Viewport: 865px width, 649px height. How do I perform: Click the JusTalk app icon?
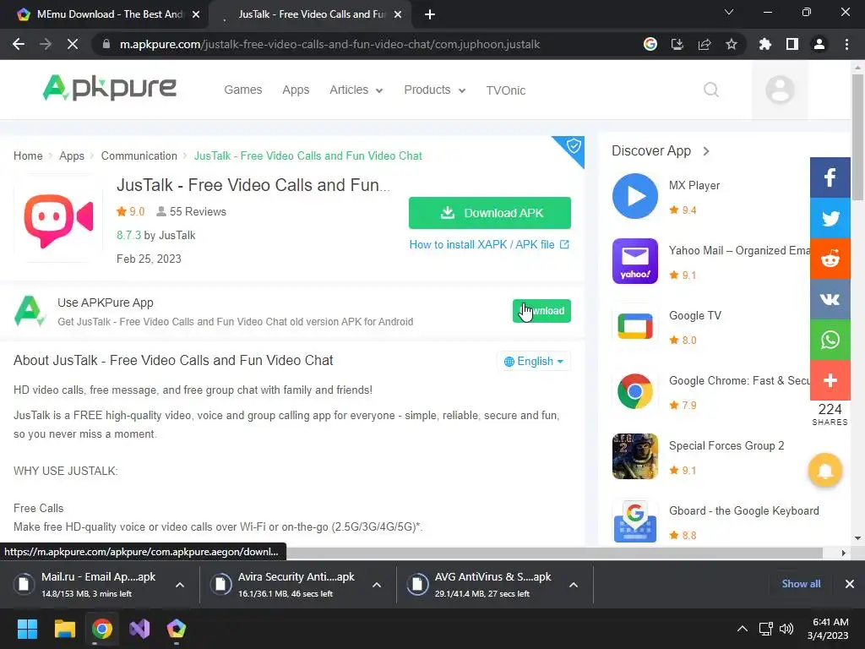tap(58, 219)
